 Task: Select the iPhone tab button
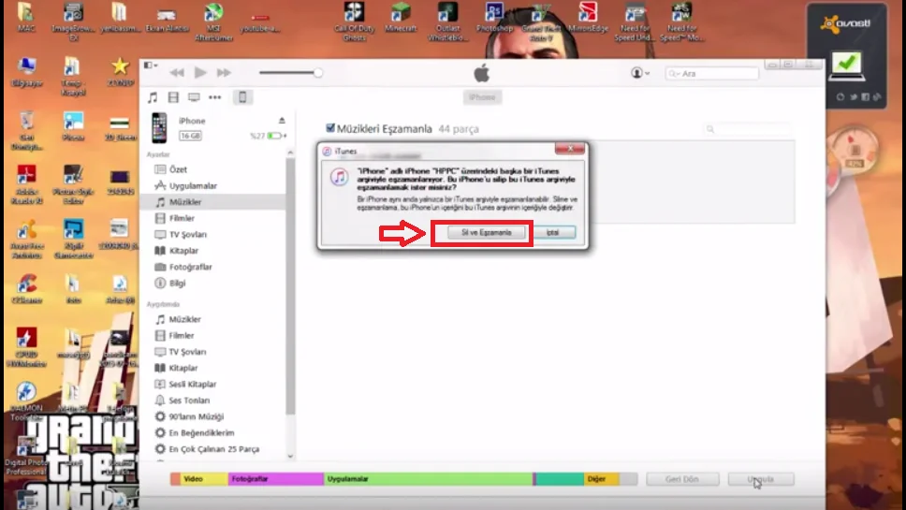(482, 97)
